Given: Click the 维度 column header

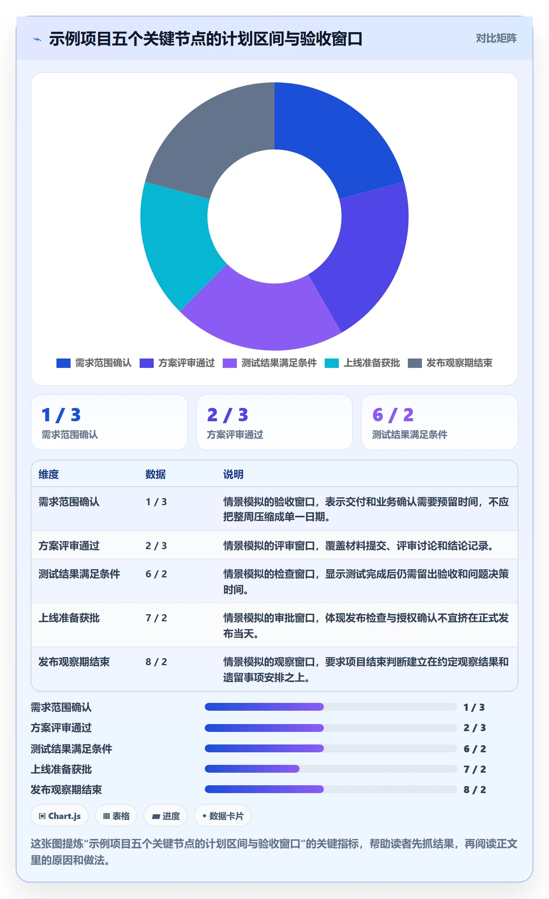Looking at the screenshot, I should pyautogui.click(x=49, y=474).
